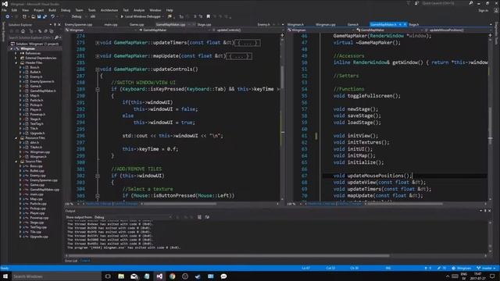Viewport: 500px width, 281px height.
Task: Open left editor updateControls member dropdown
Action: (x=247, y=30)
